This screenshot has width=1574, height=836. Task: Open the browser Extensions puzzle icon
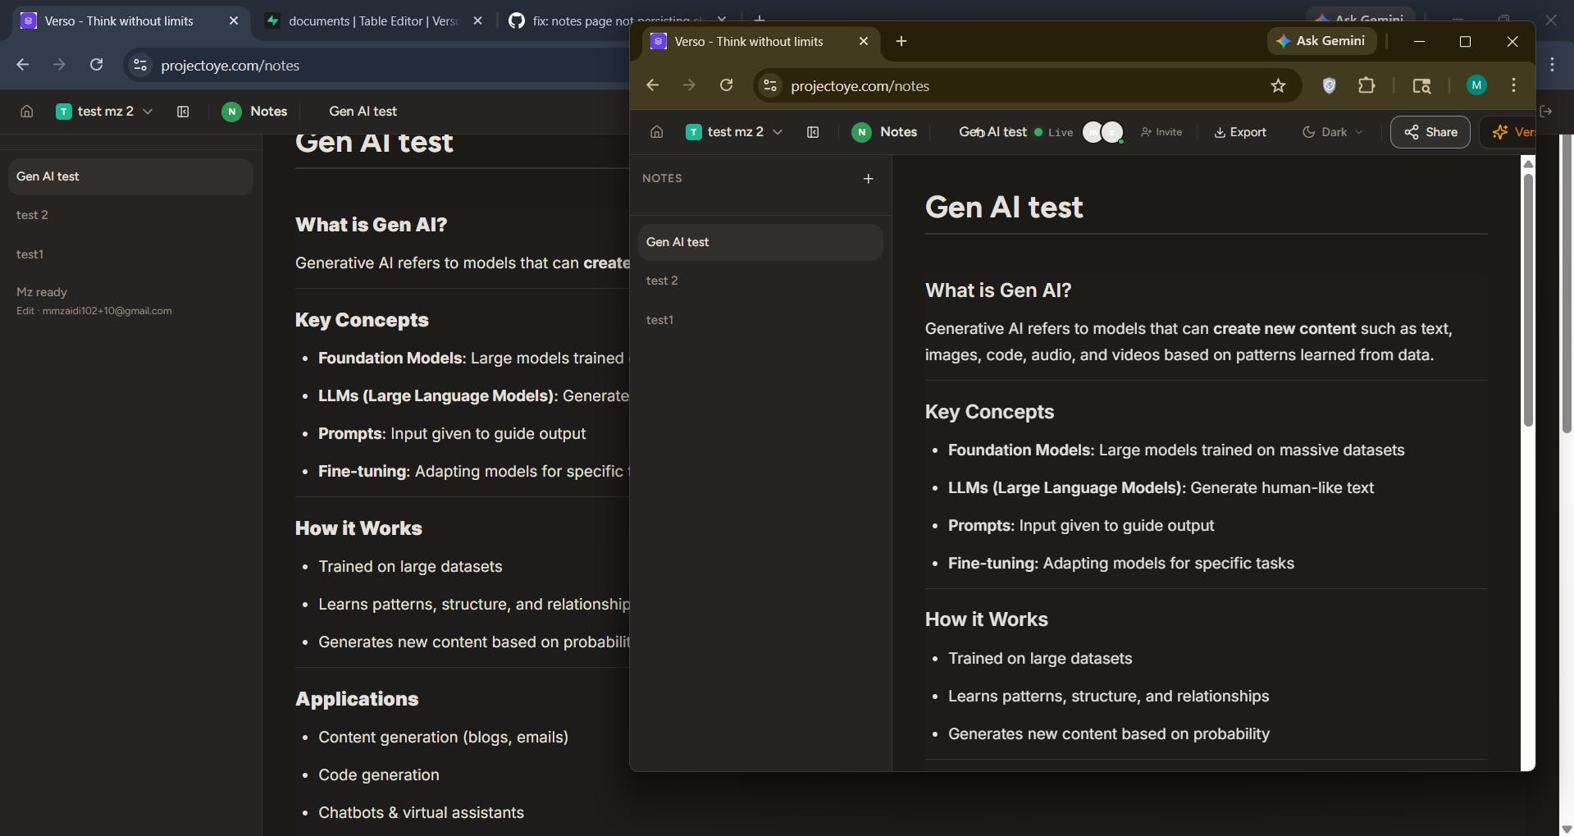pyautogui.click(x=1366, y=85)
